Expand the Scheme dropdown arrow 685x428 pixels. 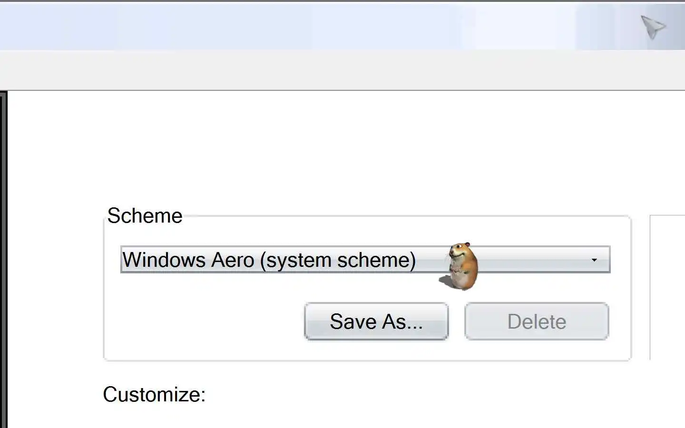[x=594, y=260]
